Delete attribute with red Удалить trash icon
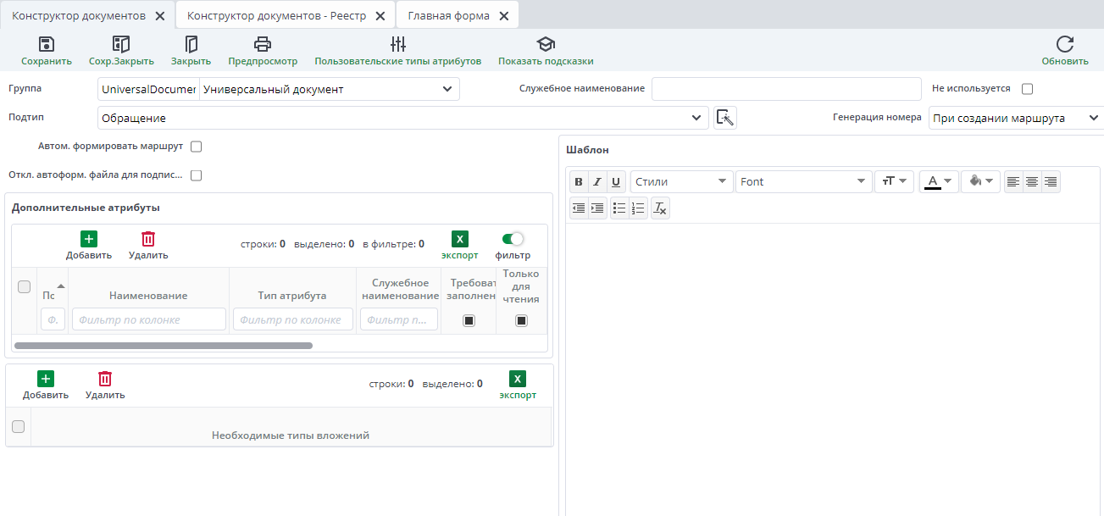 pyautogui.click(x=148, y=240)
